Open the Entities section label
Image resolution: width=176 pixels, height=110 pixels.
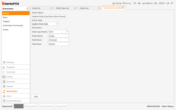(10, 87)
